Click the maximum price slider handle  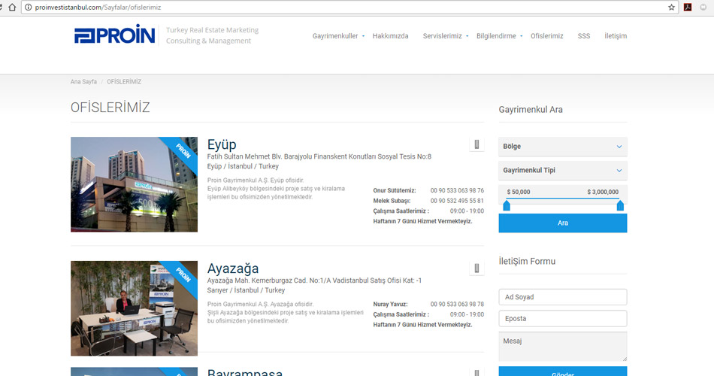click(x=620, y=206)
